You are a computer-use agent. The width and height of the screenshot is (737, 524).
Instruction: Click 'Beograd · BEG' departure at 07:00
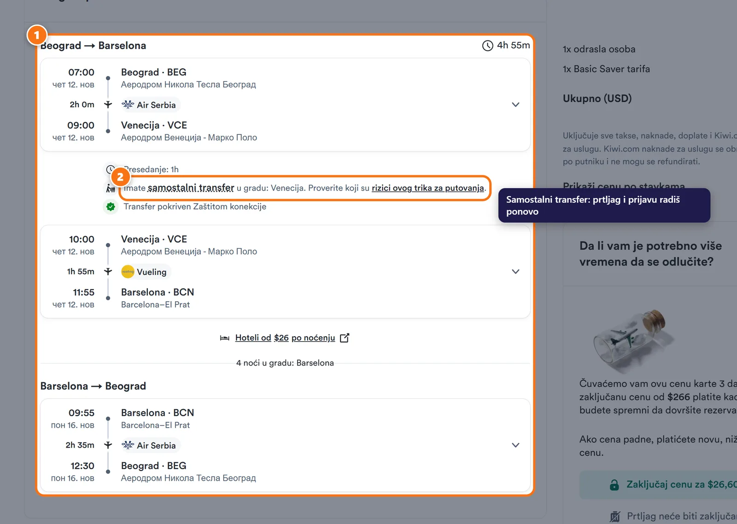tap(154, 72)
